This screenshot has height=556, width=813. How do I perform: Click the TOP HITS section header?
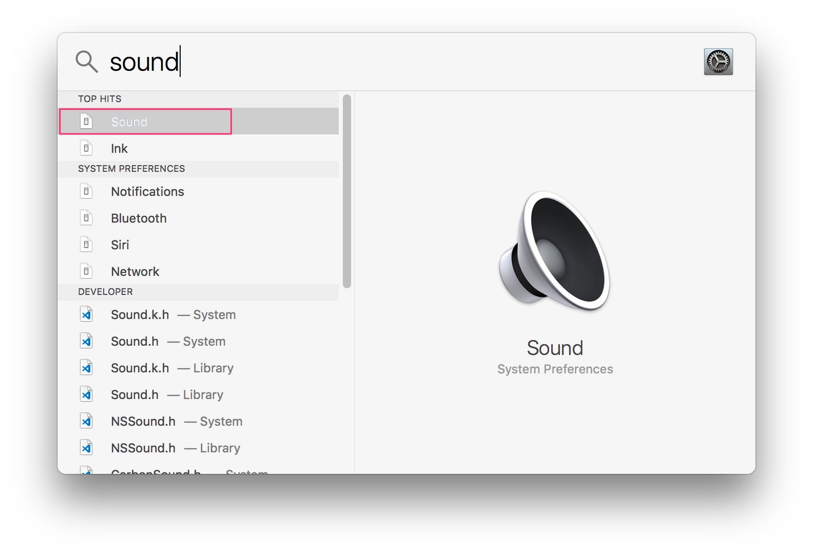pos(198,99)
